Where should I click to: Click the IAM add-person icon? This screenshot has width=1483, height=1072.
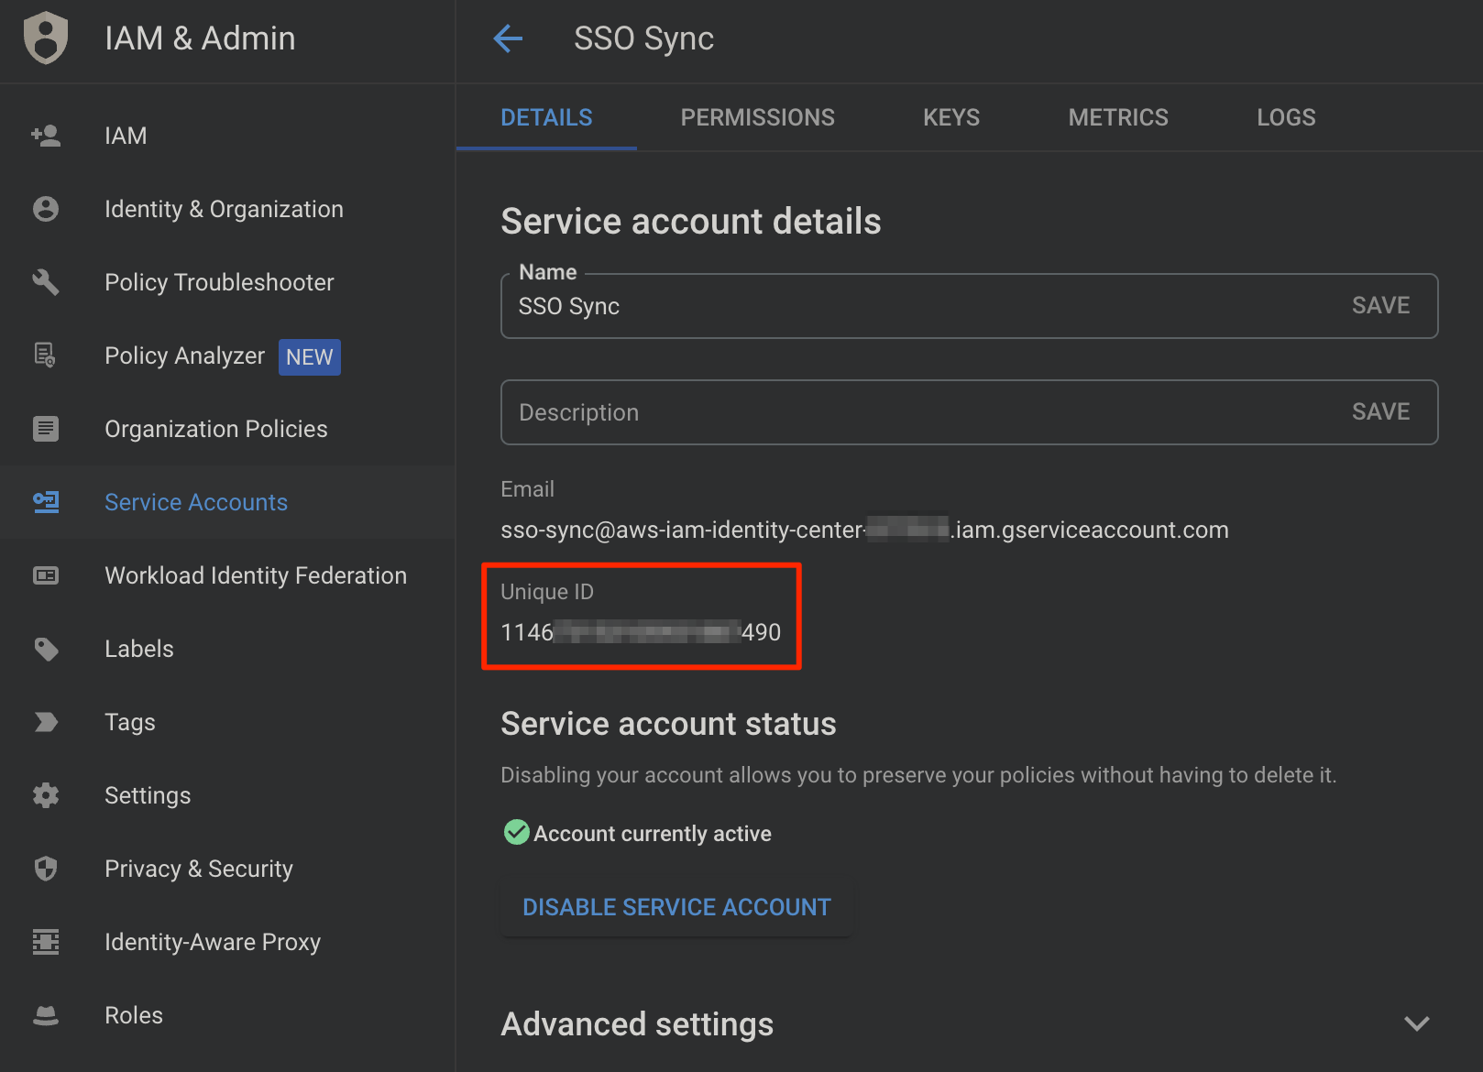click(x=46, y=136)
